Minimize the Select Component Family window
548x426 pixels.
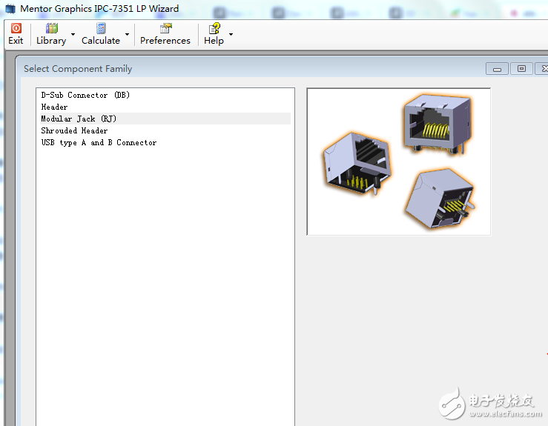pos(497,69)
